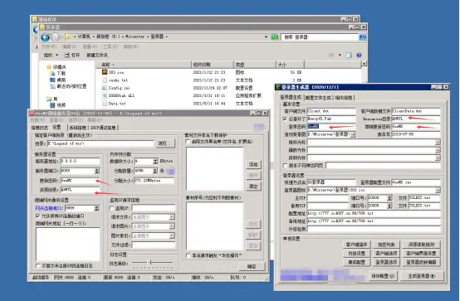This screenshot has width=460, height=301.
Task: Click the 生成登录器 button
Action: pyautogui.click(x=422, y=276)
